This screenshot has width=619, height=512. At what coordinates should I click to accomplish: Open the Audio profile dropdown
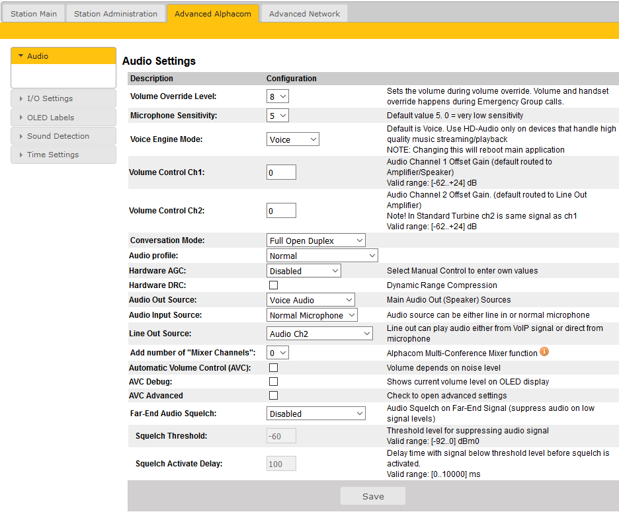click(322, 256)
